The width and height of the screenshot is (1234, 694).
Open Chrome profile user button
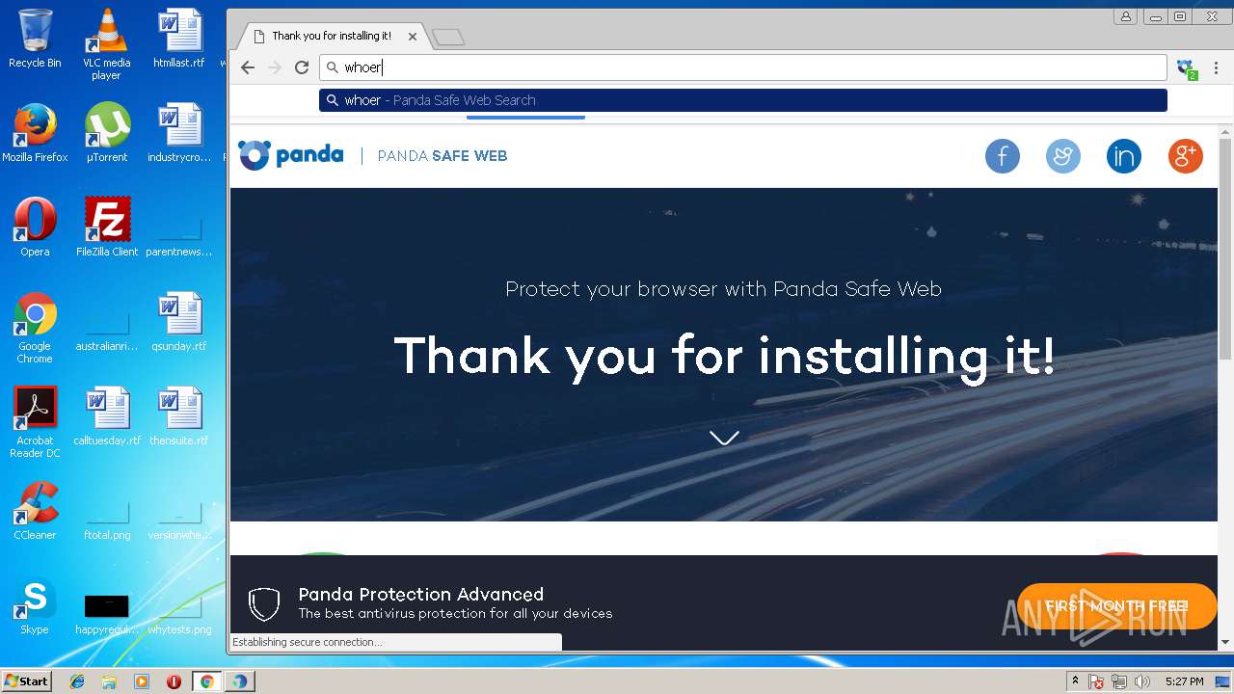(1125, 16)
